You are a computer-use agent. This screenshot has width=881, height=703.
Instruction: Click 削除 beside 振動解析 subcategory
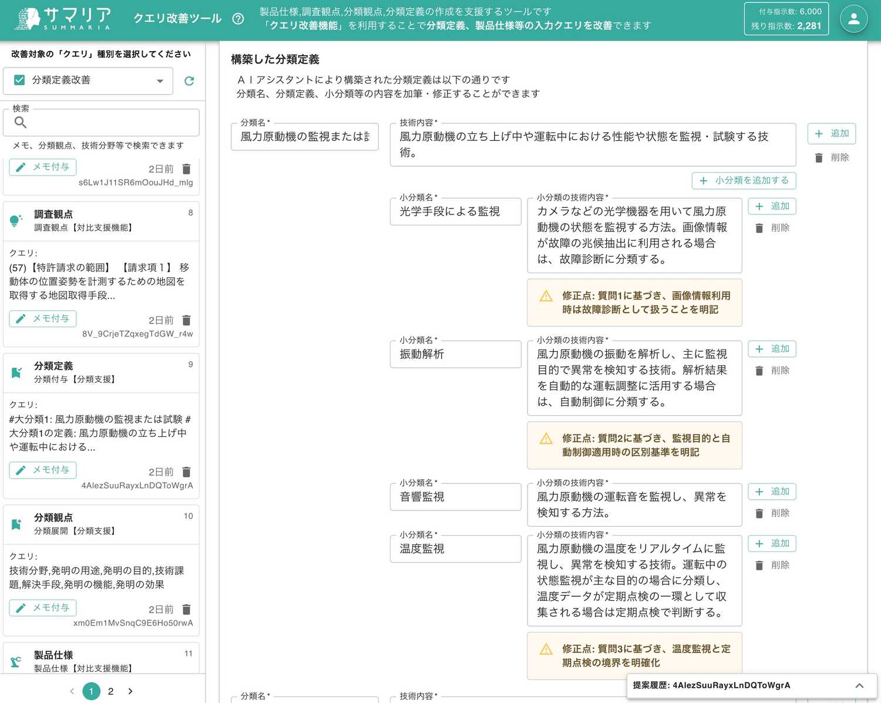(x=772, y=371)
